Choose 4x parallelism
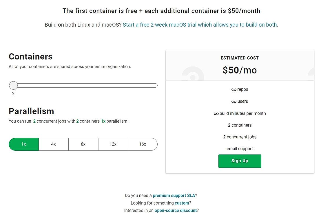 (54, 144)
